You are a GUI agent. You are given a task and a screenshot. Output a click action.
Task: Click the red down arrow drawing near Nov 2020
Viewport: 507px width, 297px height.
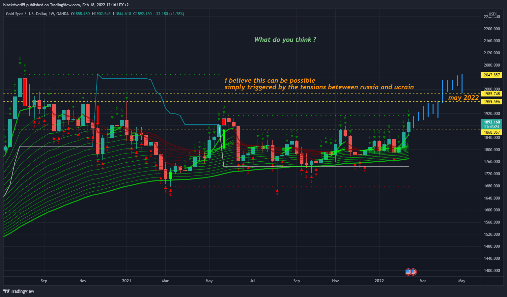(x=98, y=115)
